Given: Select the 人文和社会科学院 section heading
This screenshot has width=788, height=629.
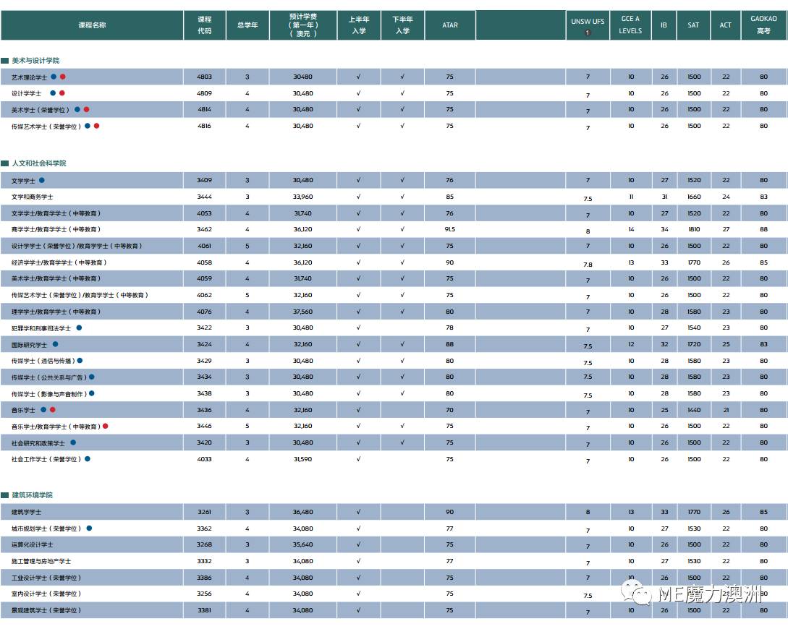Looking at the screenshot, I should (39, 163).
